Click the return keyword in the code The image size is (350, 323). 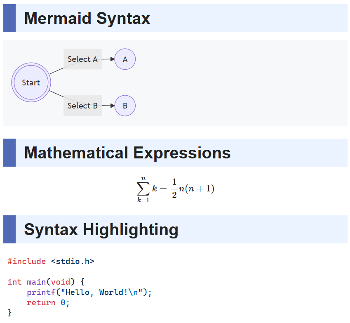pyautogui.click(x=41, y=303)
